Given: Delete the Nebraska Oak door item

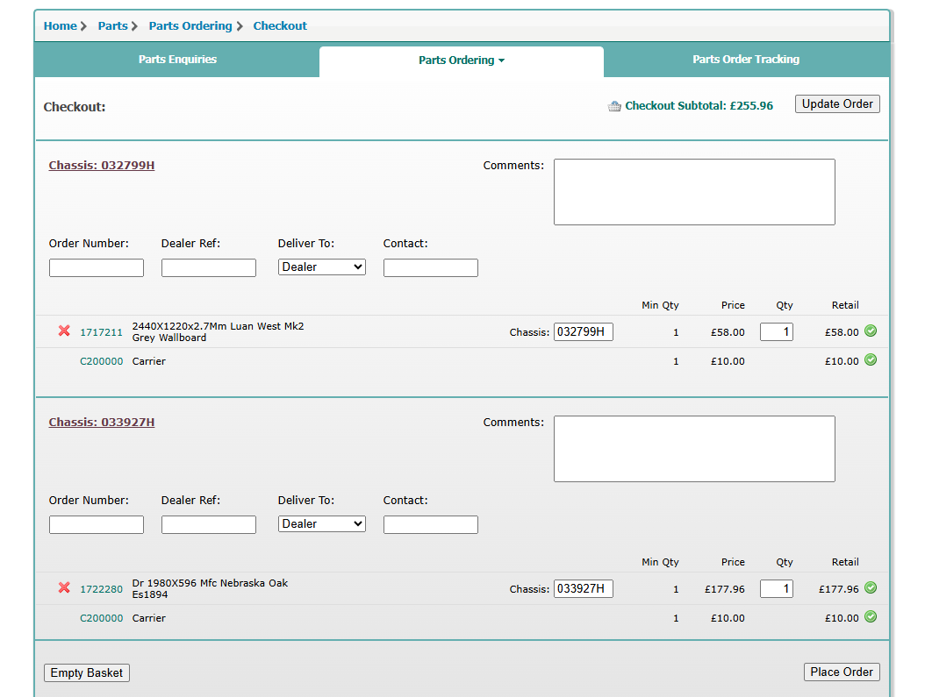Looking at the screenshot, I should click(64, 588).
